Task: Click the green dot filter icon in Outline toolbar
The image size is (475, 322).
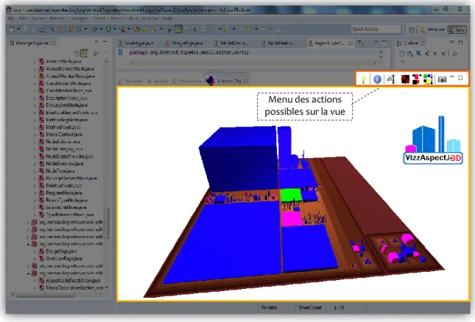Action: point(435,54)
